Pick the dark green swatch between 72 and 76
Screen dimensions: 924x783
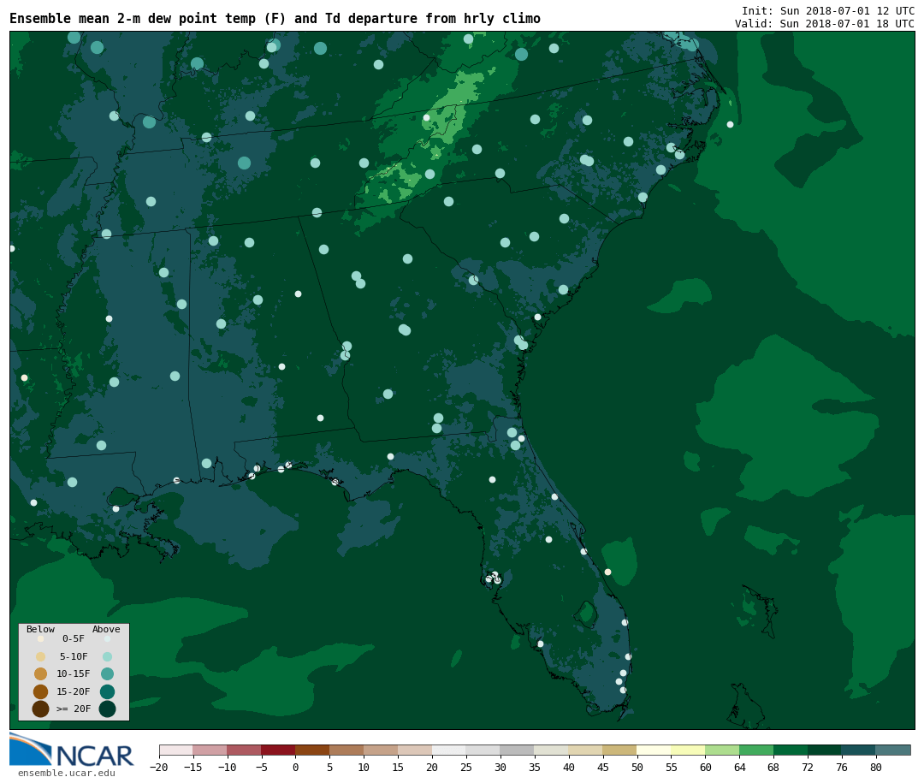825,750
